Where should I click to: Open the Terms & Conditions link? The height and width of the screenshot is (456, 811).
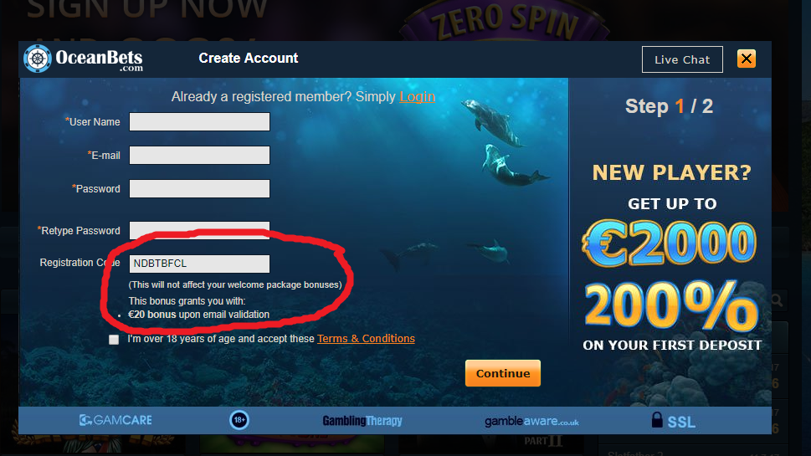366,339
